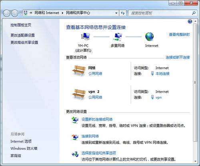Expand the recent pages arrow near forward button
Image resolution: width=200 pixels, height=166 pixels.
(x=20, y=13)
